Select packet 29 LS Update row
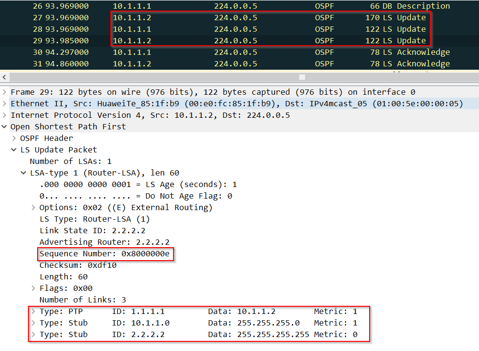Viewport: 479px width, 351px height. tap(239, 40)
